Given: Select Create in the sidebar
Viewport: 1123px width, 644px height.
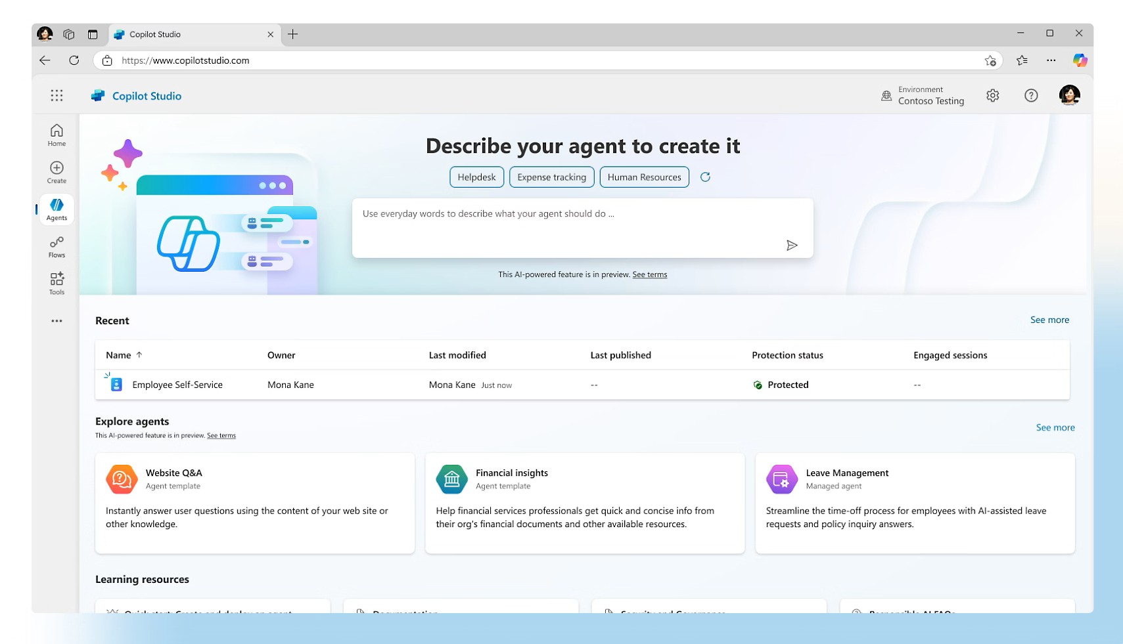Looking at the screenshot, I should 57,171.
